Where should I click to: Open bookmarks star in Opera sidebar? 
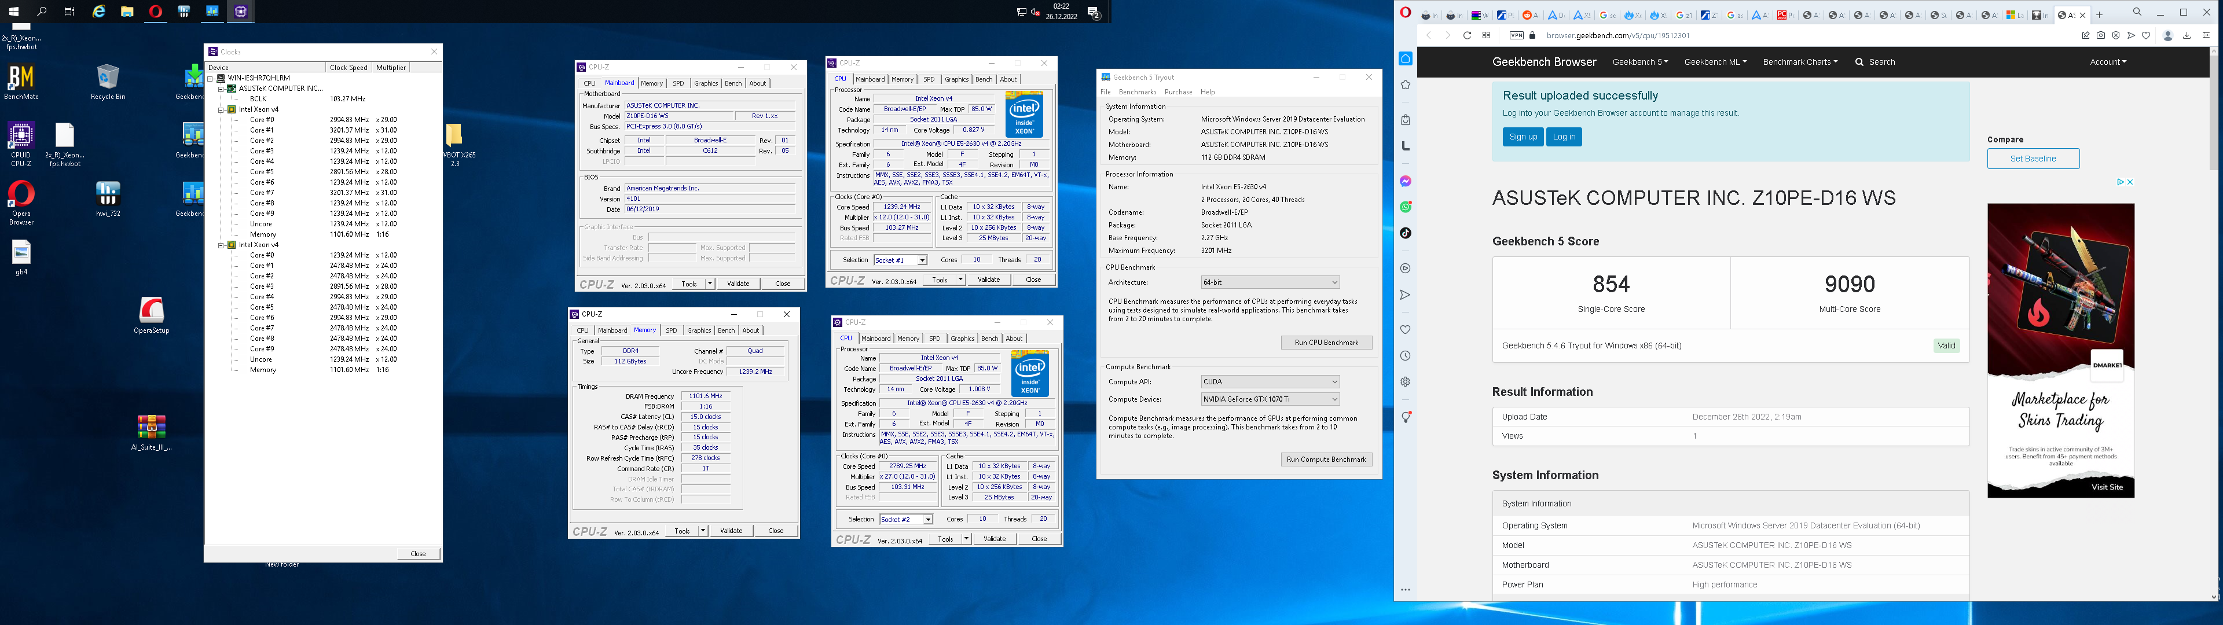[x=1405, y=84]
